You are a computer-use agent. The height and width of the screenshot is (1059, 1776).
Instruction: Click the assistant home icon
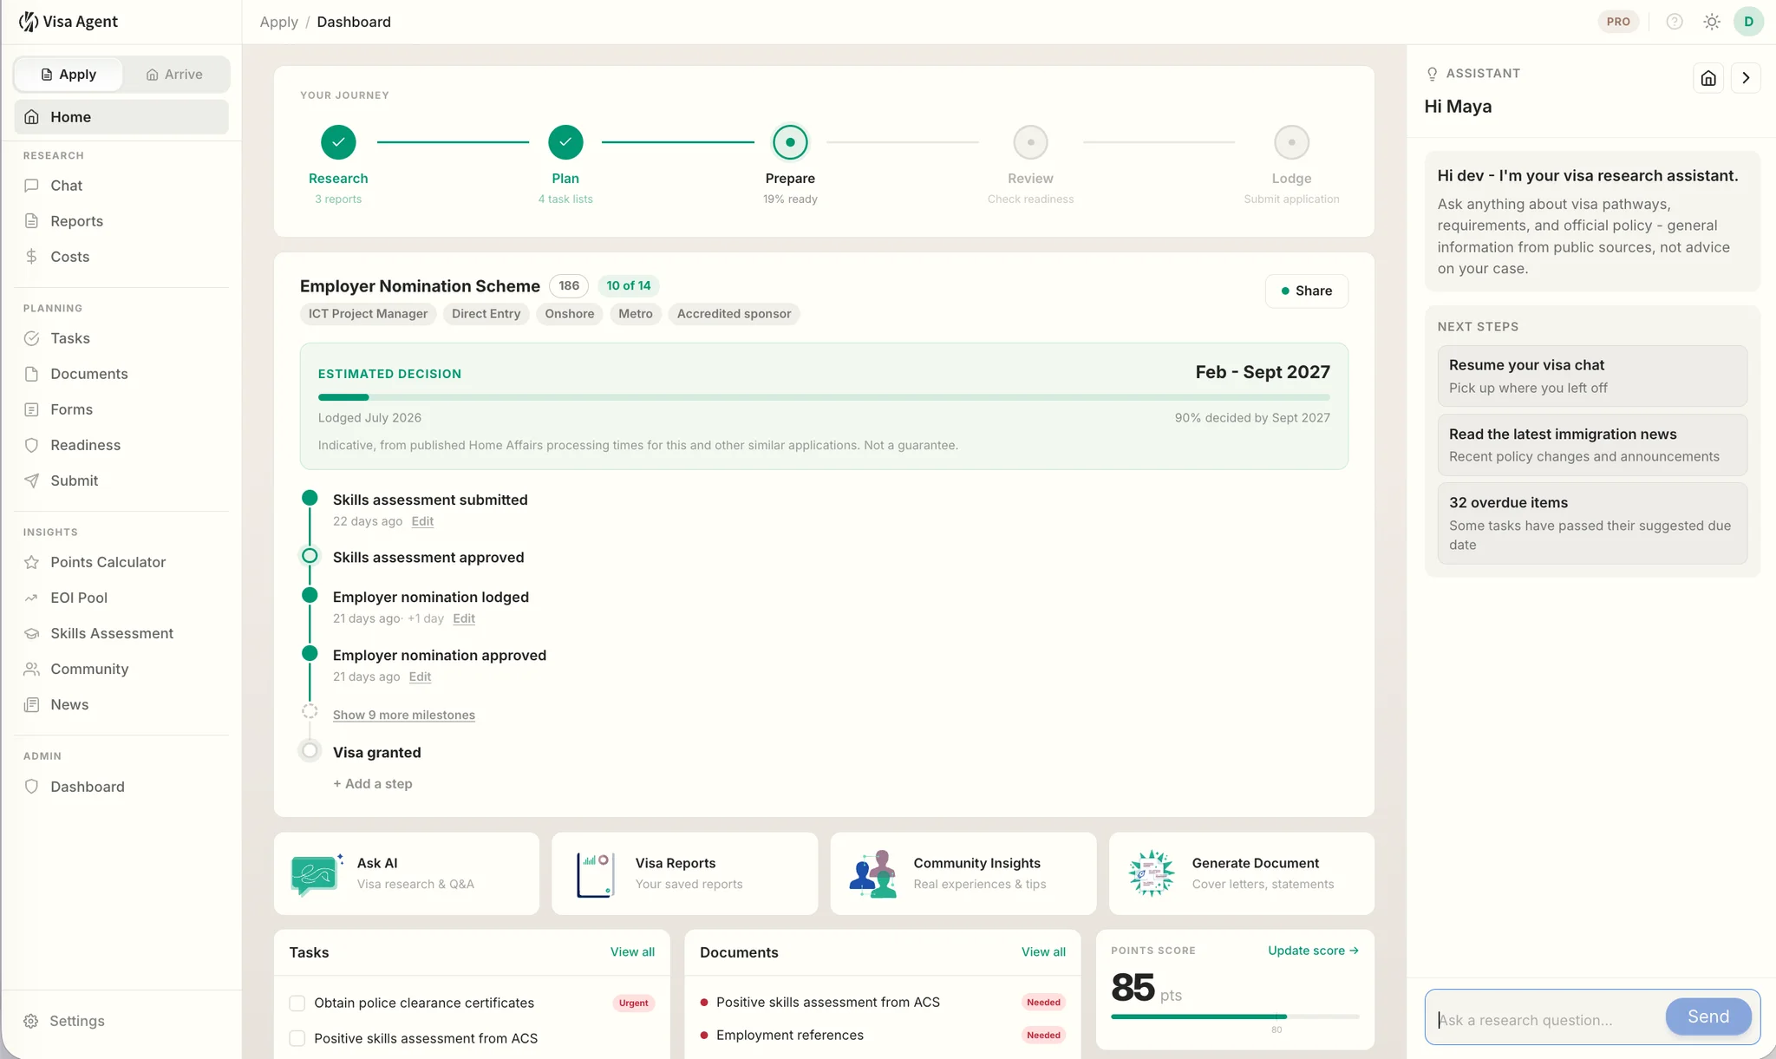[x=1708, y=78]
